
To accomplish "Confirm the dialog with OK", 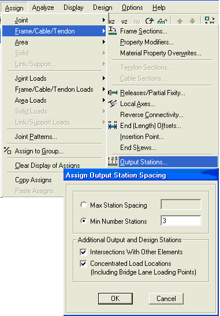I will tap(115, 299).
